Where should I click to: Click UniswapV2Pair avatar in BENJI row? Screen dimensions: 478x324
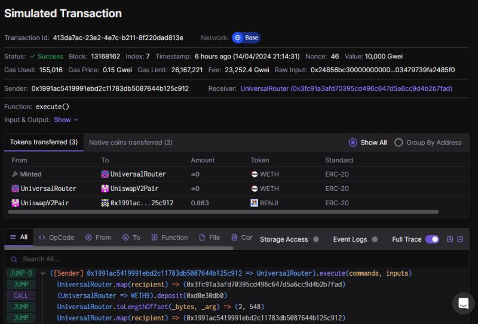click(x=16, y=203)
